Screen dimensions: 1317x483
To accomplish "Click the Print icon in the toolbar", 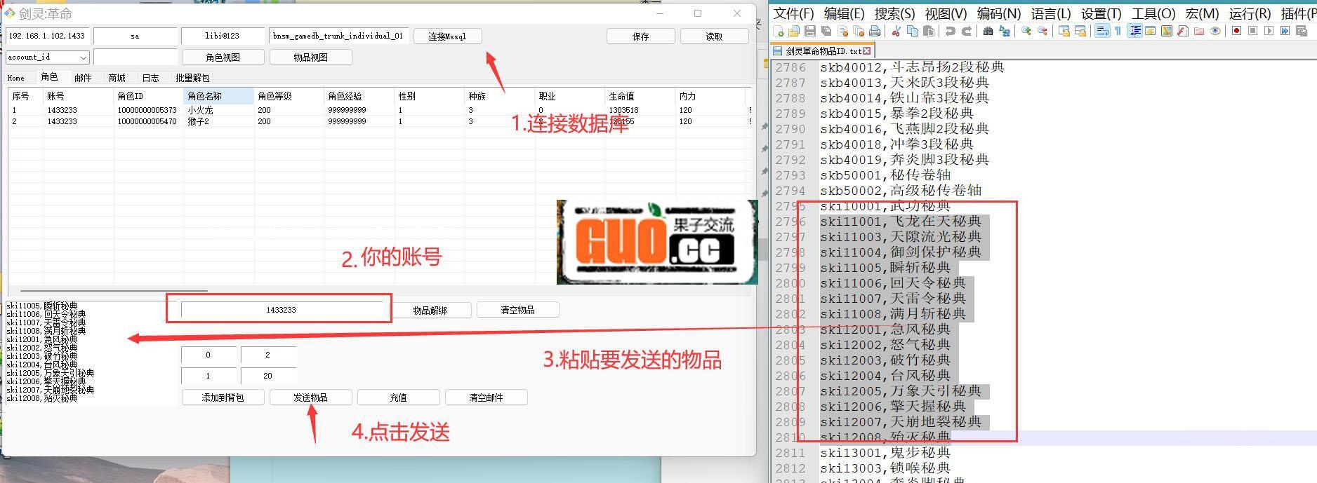I will 875,31.
